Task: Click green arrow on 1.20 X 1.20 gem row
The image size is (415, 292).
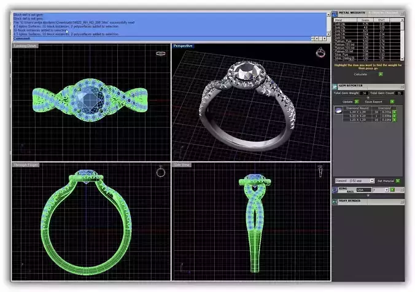Action: [394, 120]
